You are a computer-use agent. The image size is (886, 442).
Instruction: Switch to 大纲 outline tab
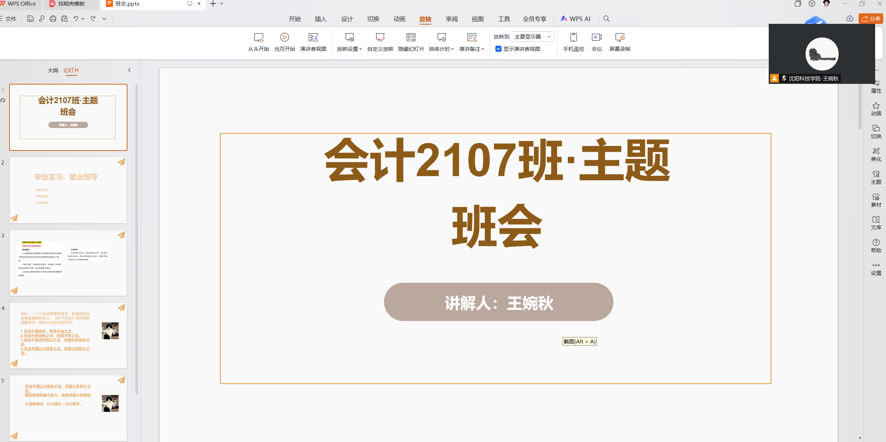(53, 70)
